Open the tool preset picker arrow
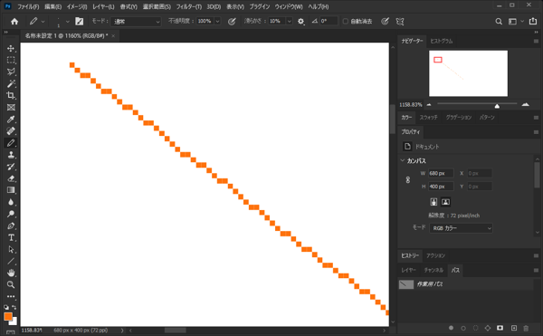The image size is (543, 336). tap(43, 22)
